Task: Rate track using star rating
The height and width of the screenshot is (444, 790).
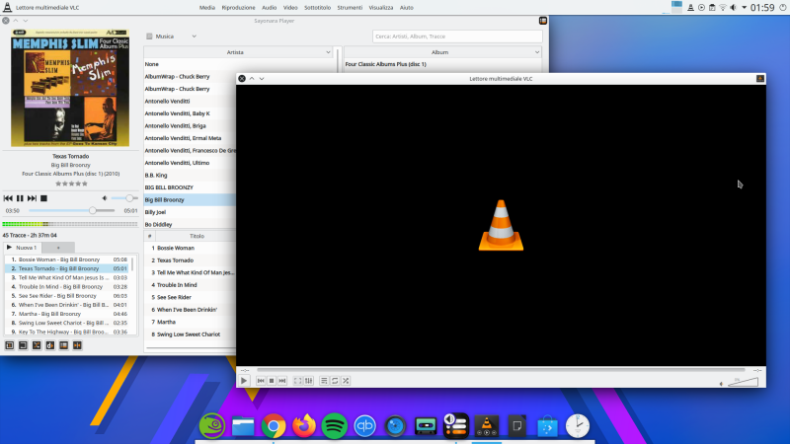Action: 71,184
